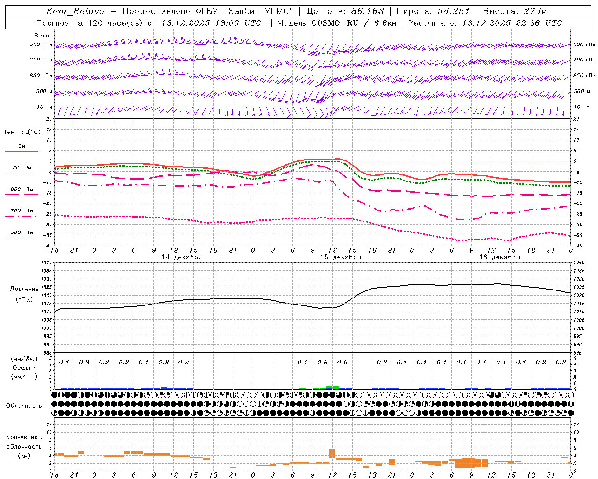Screen dimensions: 598x479
Task: Click the forecast start time 13.12.2025 18:00 UTC
Action: tap(211, 23)
